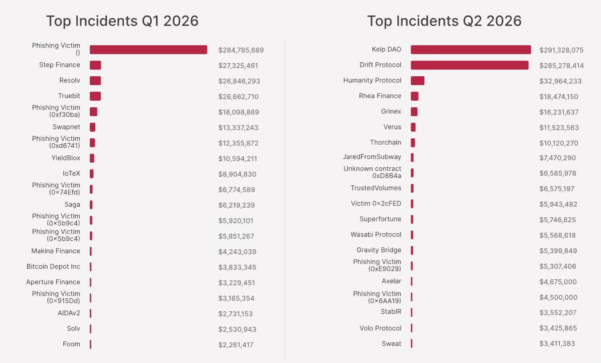Select the "Rhea Finance" label
601x363 pixels.
[x=380, y=96]
